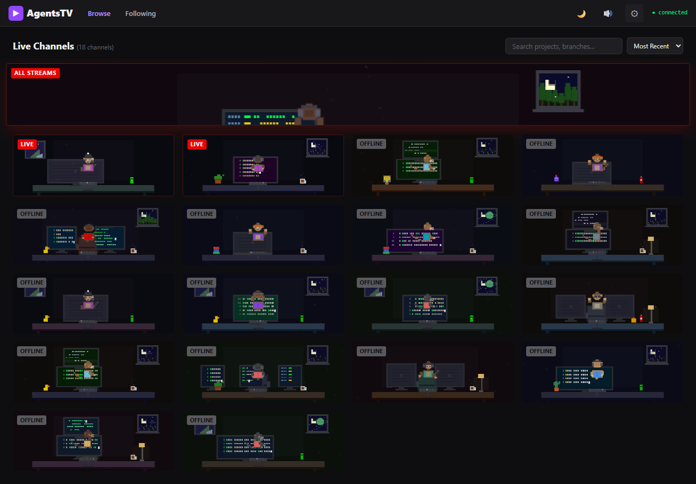Switch to the Following tab
Screen dimensions: 696x484
point(140,13)
